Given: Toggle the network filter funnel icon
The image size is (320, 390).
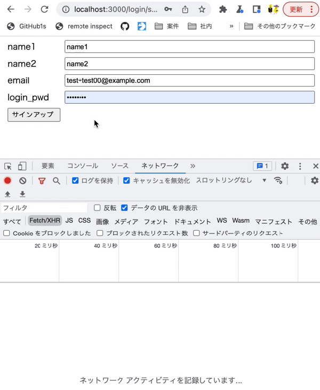Looking at the screenshot, I should coord(42,181).
